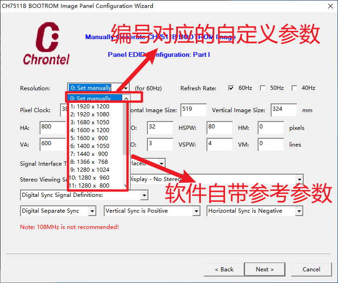This screenshot has height=283, width=338.
Task: Open Vertical Sync is Positive dropdown
Action: [x=196, y=211]
